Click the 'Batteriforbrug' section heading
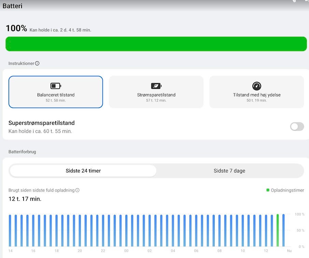 tap(22, 152)
